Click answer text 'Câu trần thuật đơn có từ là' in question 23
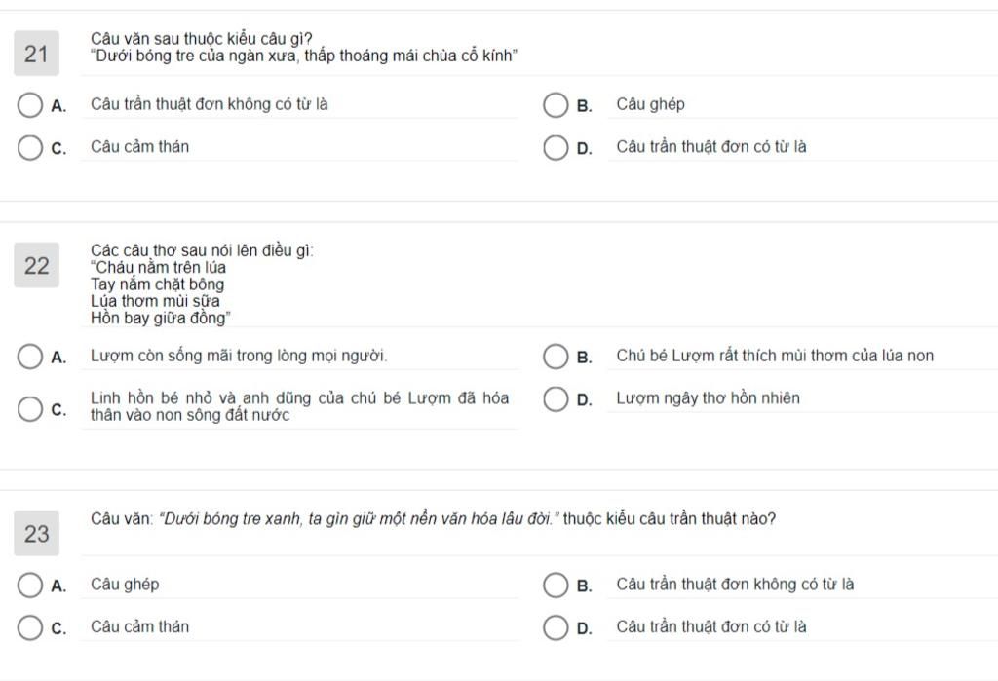This screenshot has height=681, width=998. [710, 626]
